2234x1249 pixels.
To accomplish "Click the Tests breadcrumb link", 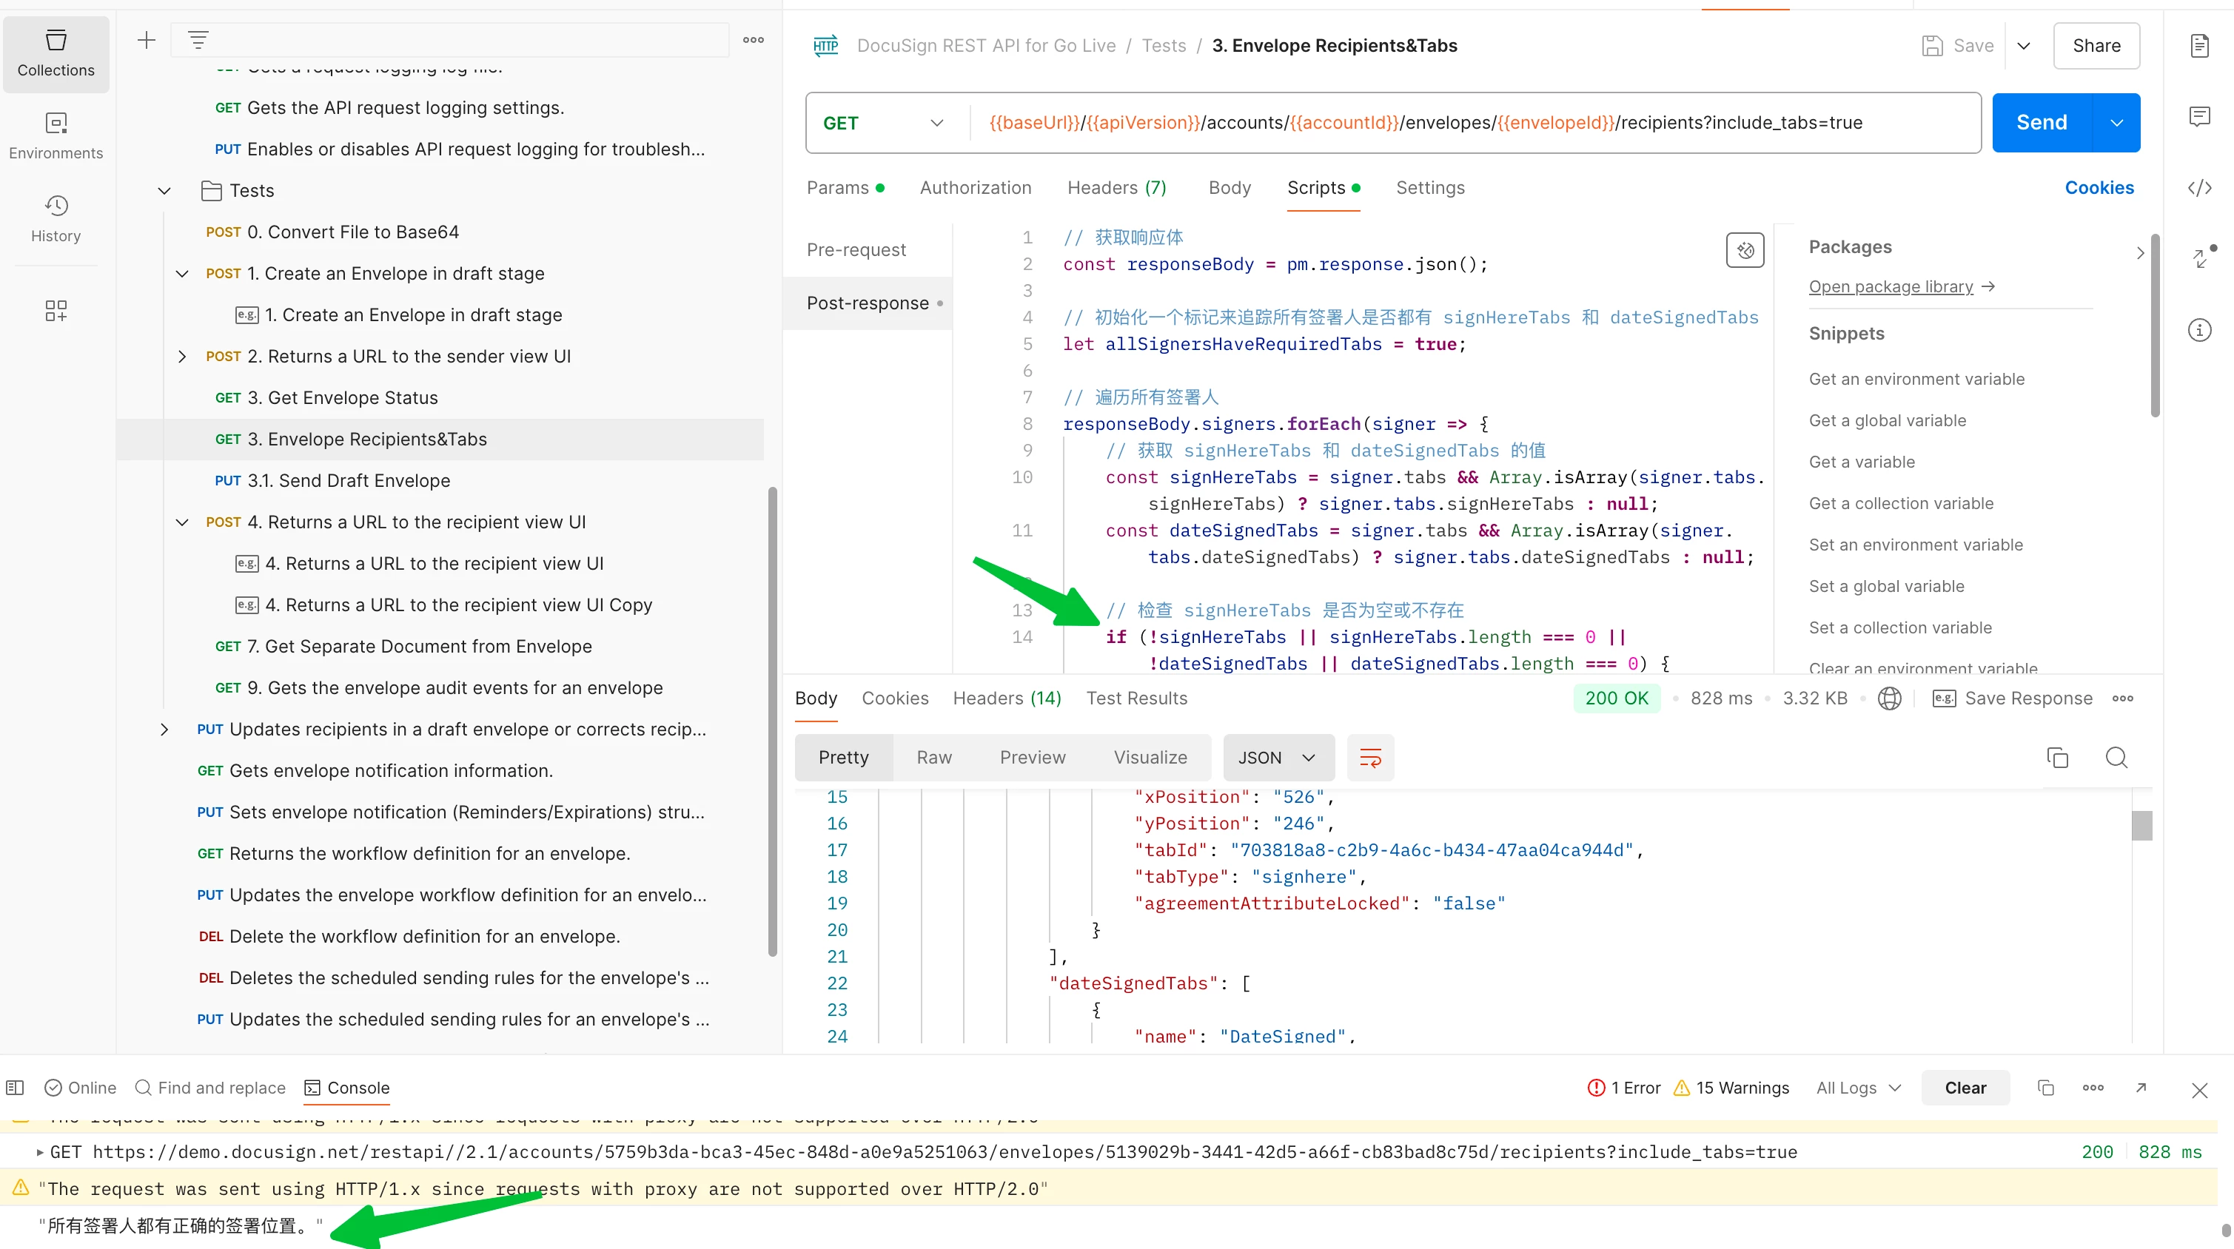I will [x=1163, y=46].
